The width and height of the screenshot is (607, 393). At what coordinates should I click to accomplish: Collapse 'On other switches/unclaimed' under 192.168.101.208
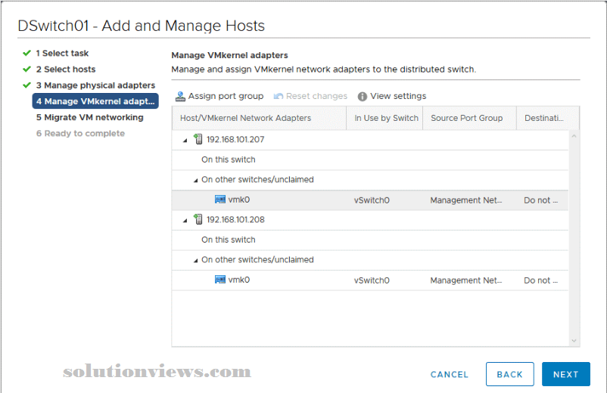click(x=195, y=261)
